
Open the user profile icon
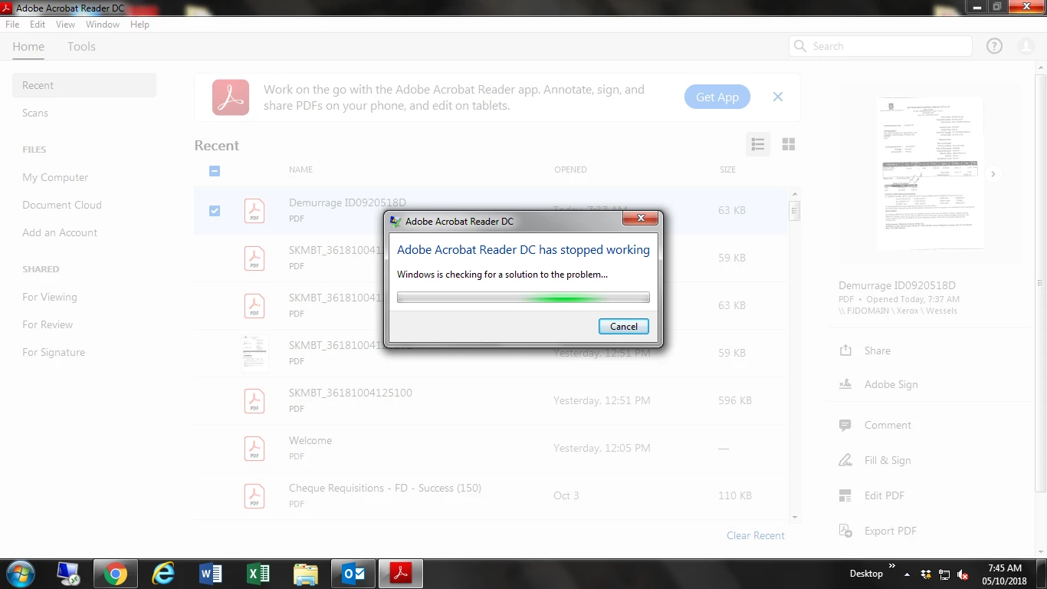1026,46
